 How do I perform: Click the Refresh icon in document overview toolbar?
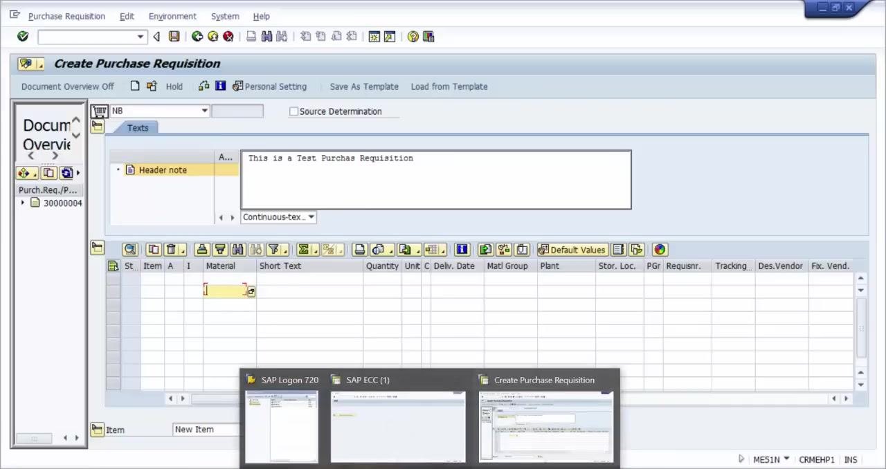[x=67, y=173]
